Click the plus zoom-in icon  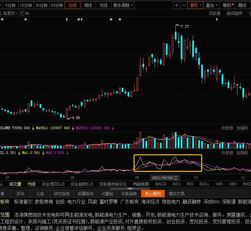(176, 5)
